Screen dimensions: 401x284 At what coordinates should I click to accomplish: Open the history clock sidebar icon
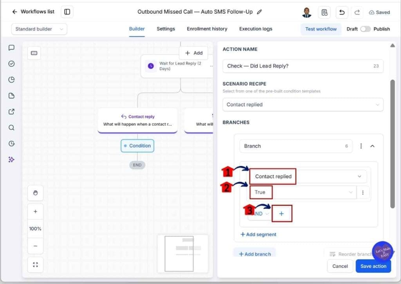[x=11, y=143]
